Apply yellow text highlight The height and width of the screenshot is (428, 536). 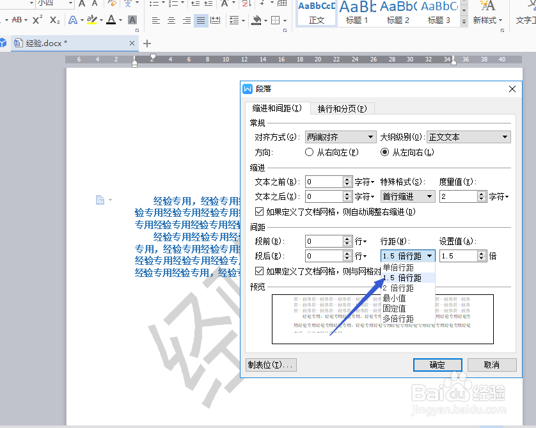tap(91, 20)
